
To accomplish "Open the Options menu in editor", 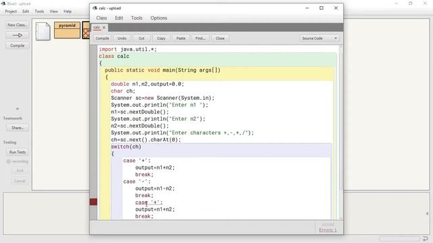I will pyautogui.click(x=159, y=18).
